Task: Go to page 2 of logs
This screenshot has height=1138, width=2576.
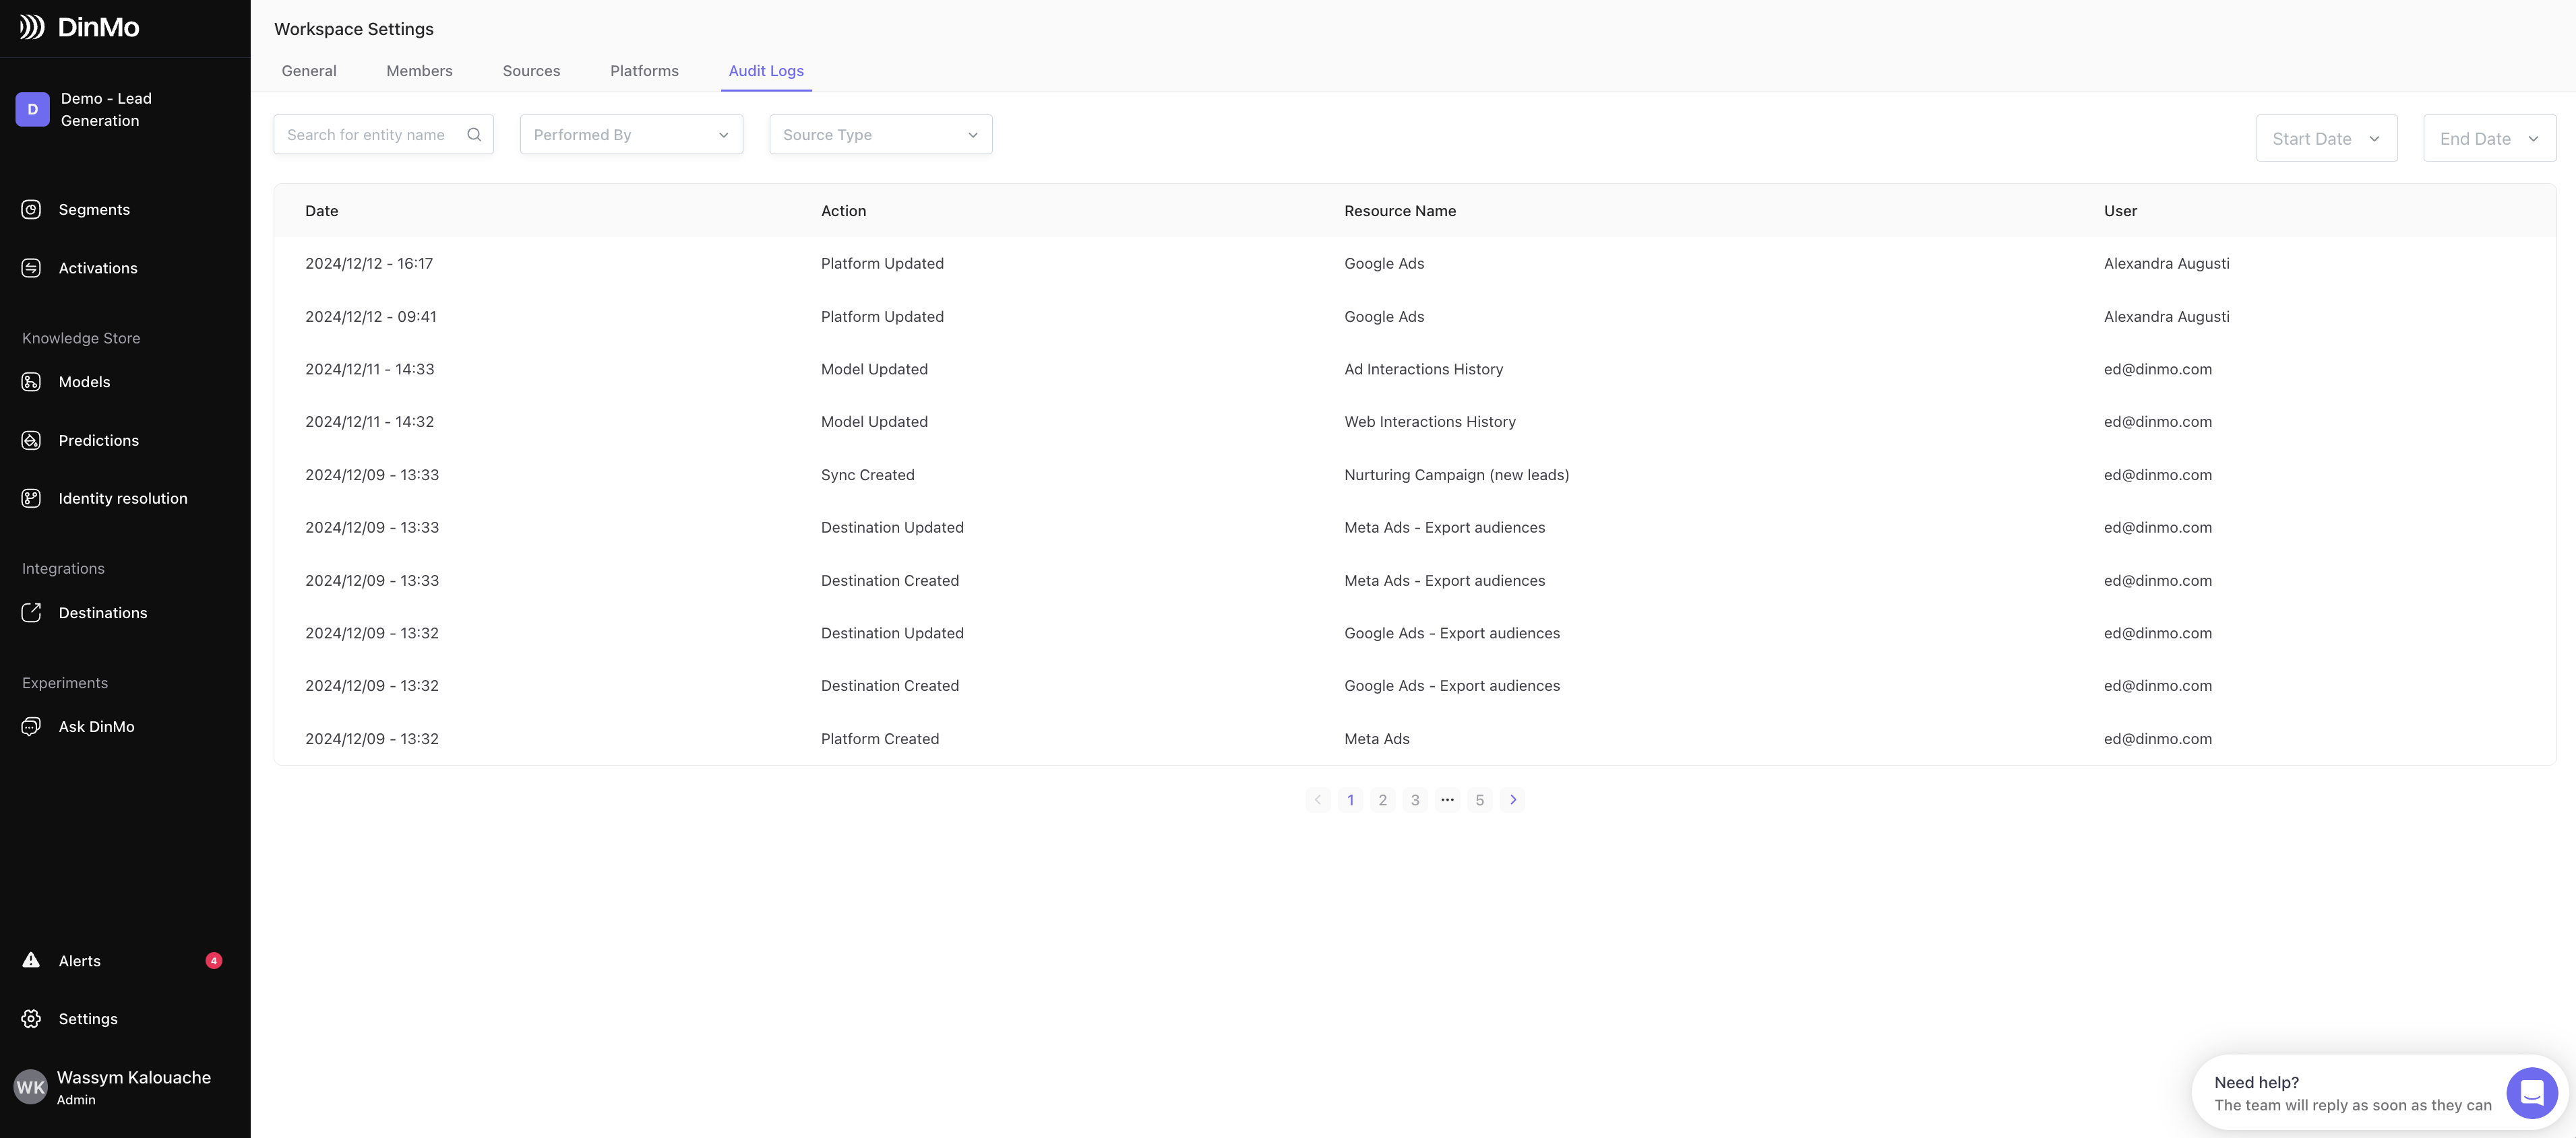Action: pyautogui.click(x=1382, y=800)
